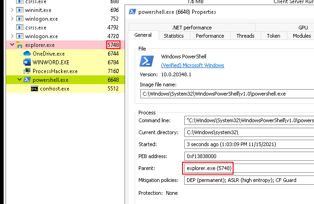Click the ProcessHacker.exe process icon
The image size is (314, 204).
coord(27,71)
